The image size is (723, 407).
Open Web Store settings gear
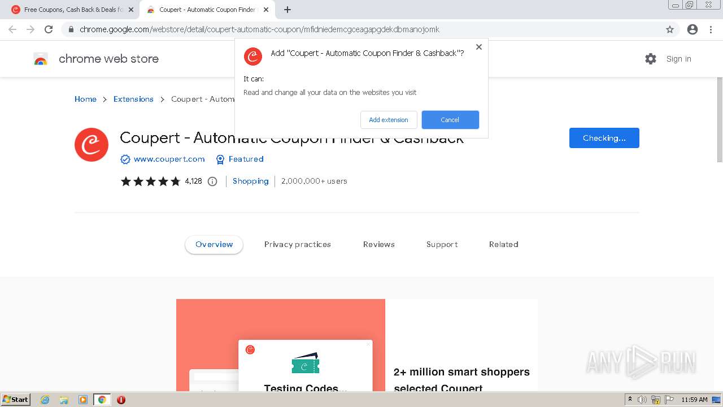coord(651,59)
